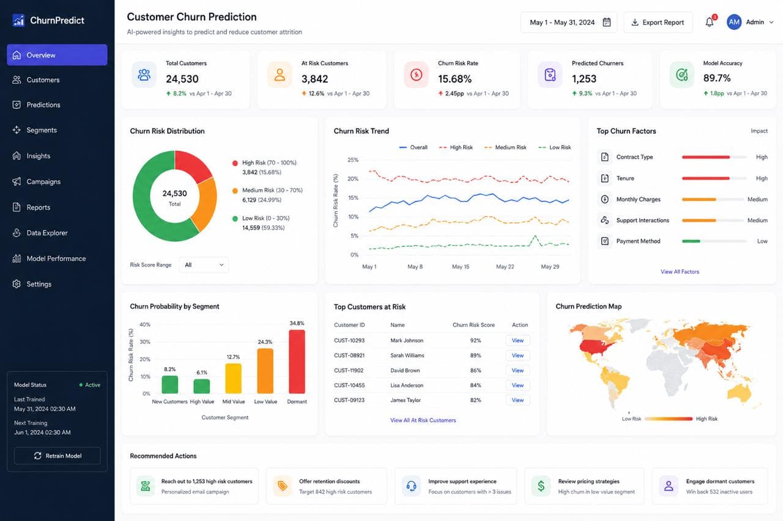
Task: Click the Payment Method impact bar
Action: point(714,241)
